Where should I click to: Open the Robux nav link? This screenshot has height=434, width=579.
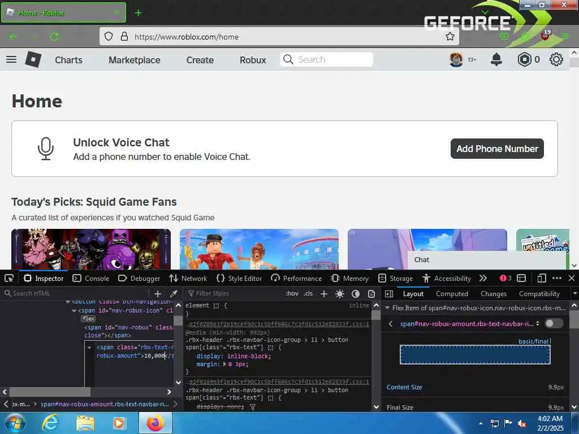tap(253, 60)
